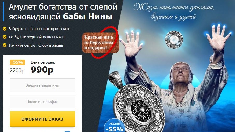This screenshot has width=235, height=132.
Task: Click the text "Не будьте жертвой мошенников"
Action: [x=37, y=37]
